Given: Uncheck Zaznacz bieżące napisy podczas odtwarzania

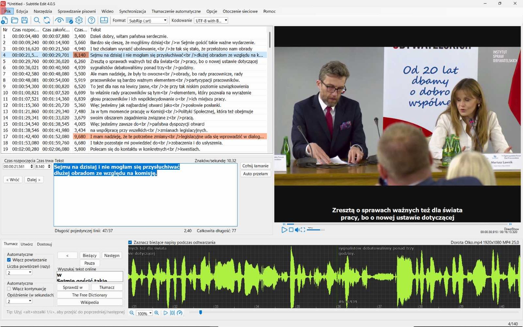Looking at the screenshot, I should [x=130, y=242].
